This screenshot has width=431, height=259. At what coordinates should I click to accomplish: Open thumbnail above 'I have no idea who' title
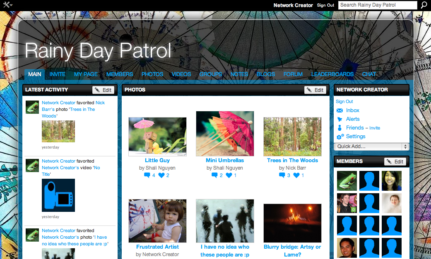(225, 221)
